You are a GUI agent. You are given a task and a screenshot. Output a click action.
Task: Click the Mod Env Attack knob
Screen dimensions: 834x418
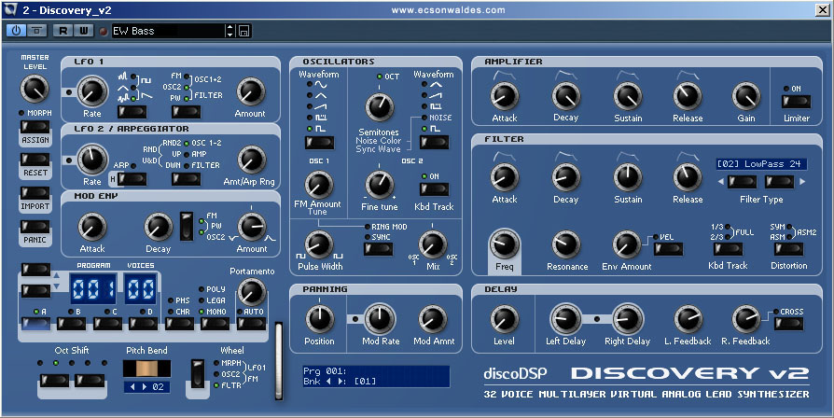click(x=92, y=227)
